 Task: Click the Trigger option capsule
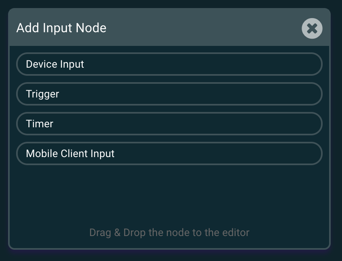[169, 94]
